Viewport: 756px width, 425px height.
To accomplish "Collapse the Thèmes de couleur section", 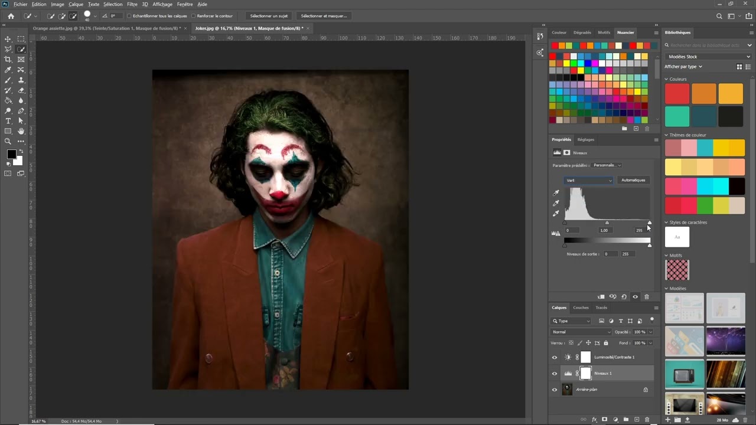I will [x=667, y=135].
